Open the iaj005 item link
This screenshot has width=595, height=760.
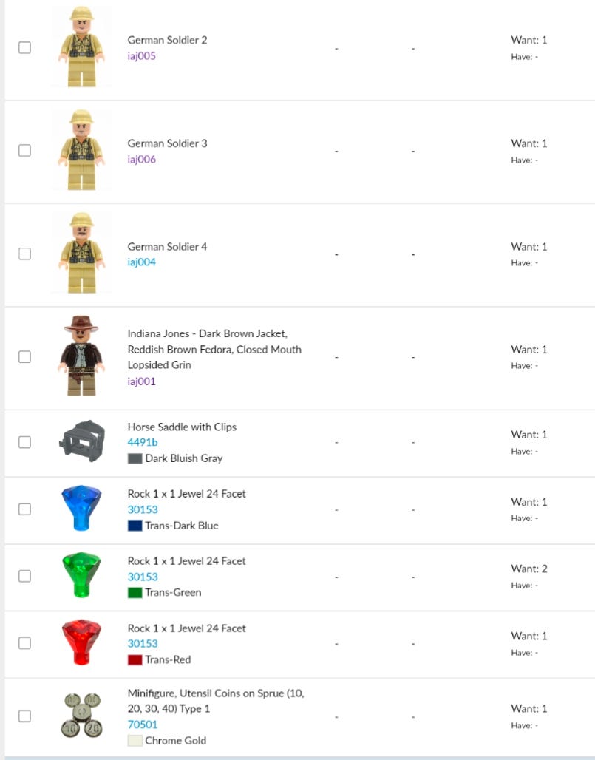coord(141,56)
